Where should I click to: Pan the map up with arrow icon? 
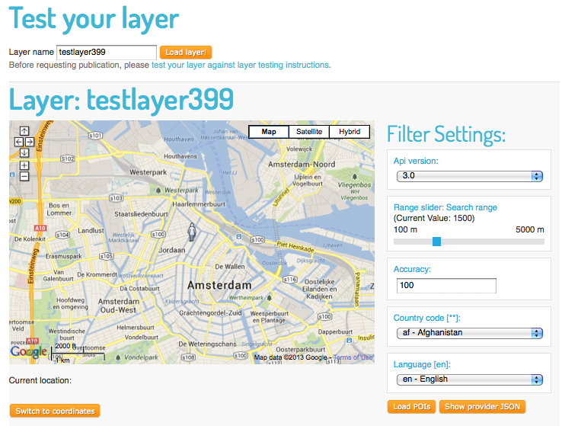24,131
